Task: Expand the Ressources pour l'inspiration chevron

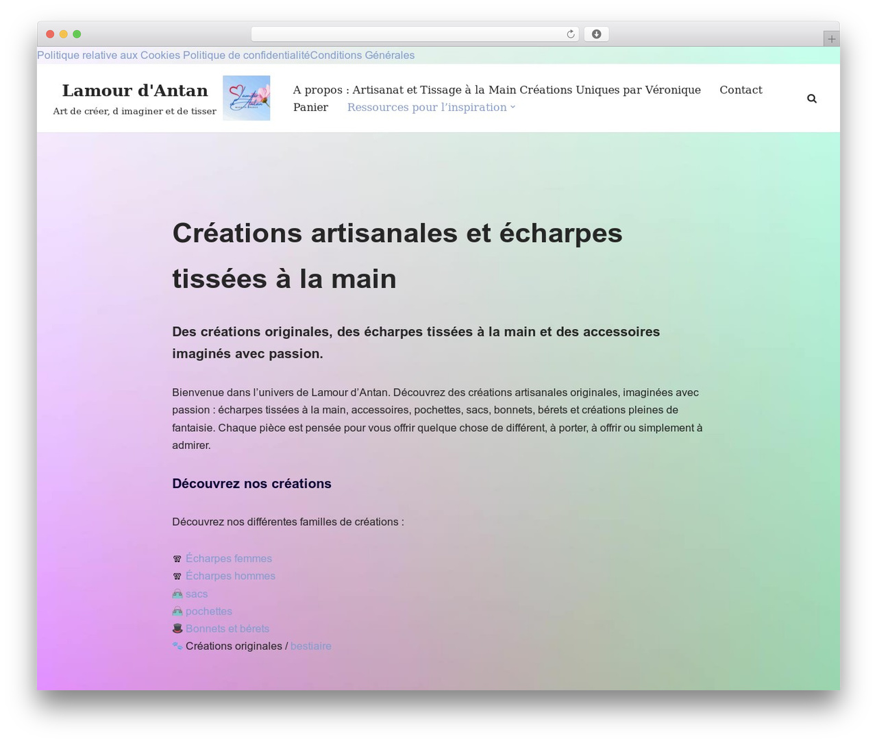Action: (x=512, y=107)
